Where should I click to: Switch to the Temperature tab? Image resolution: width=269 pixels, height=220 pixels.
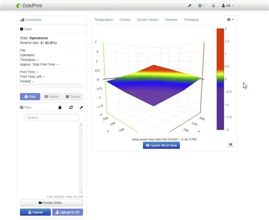click(x=104, y=20)
